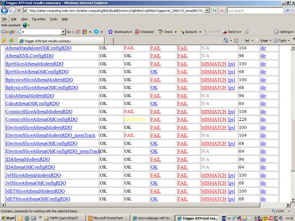Open the AthenaStandaloneOldConfigRDO test link
Screen dimensions: 295x221
tap(38, 48)
